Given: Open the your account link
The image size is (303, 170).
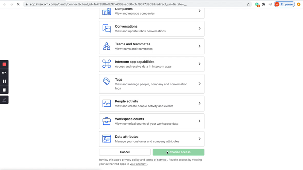Looking at the screenshot, I should (138, 164).
